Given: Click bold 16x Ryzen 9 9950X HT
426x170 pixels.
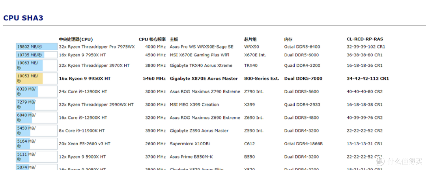Looking at the screenshot, I should pos(85,78).
